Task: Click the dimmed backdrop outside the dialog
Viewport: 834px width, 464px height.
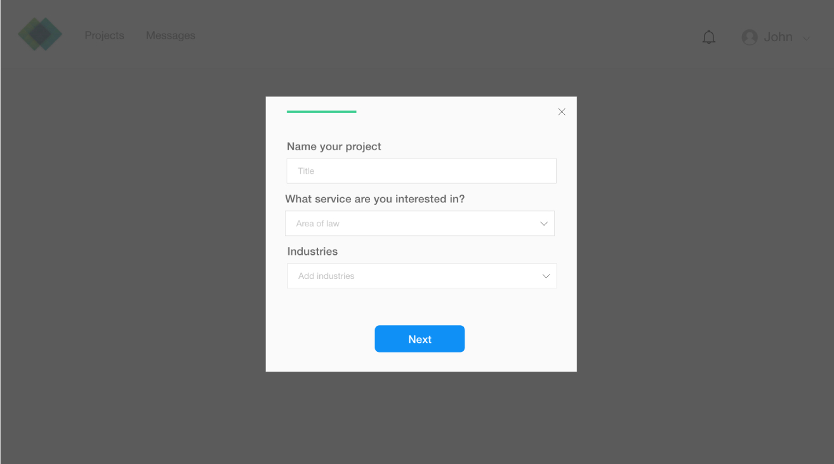Action: (127, 254)
